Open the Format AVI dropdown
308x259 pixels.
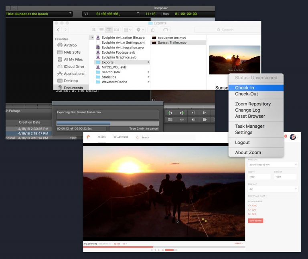point(273,189)
